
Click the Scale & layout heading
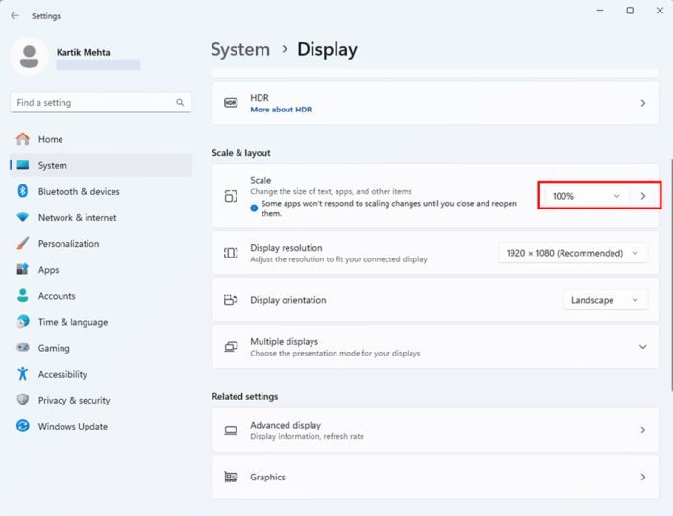pos(241,153)
